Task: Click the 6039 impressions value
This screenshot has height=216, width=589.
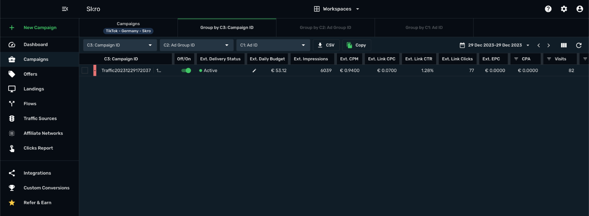Action: coord(326,71)
